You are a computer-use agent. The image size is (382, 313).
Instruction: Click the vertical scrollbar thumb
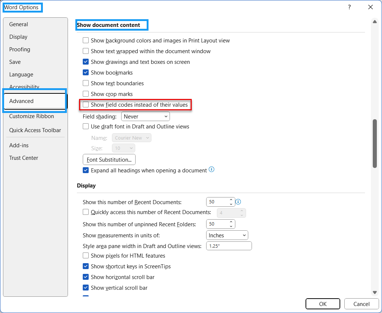[375, 144]
